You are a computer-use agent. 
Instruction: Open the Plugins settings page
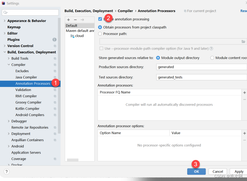tap(13, 40)
